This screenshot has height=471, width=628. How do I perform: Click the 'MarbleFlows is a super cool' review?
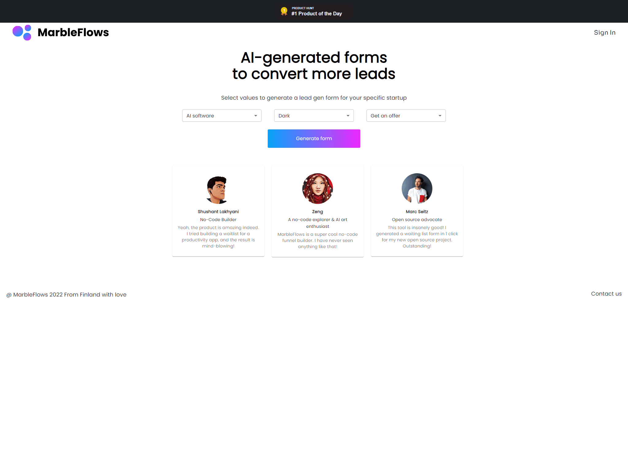(318, 240)
